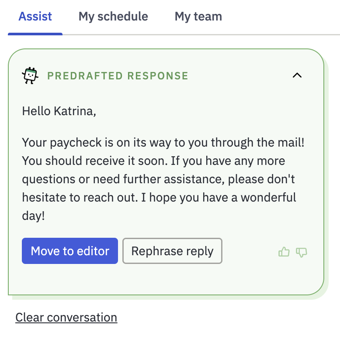Viewport: 340px width, 356px height.
Task: Click the PREDRAFTED RESPONSE heading text
Action: [x=118, y=76]
